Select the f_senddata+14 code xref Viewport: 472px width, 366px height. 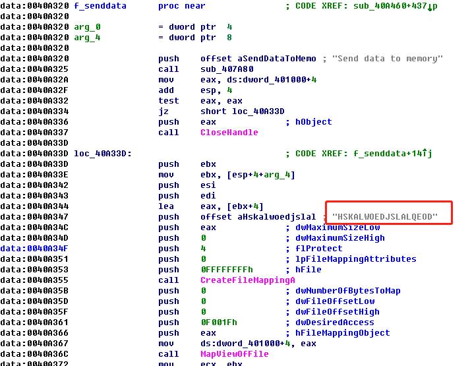click(x=392, y=154)
